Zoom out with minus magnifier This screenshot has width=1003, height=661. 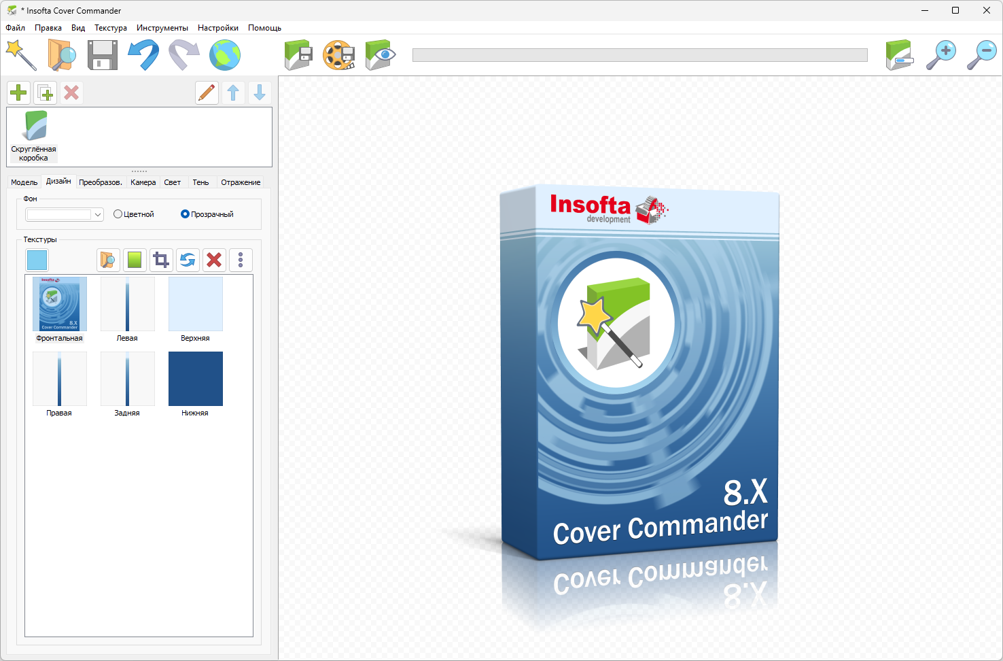(982, 55)
